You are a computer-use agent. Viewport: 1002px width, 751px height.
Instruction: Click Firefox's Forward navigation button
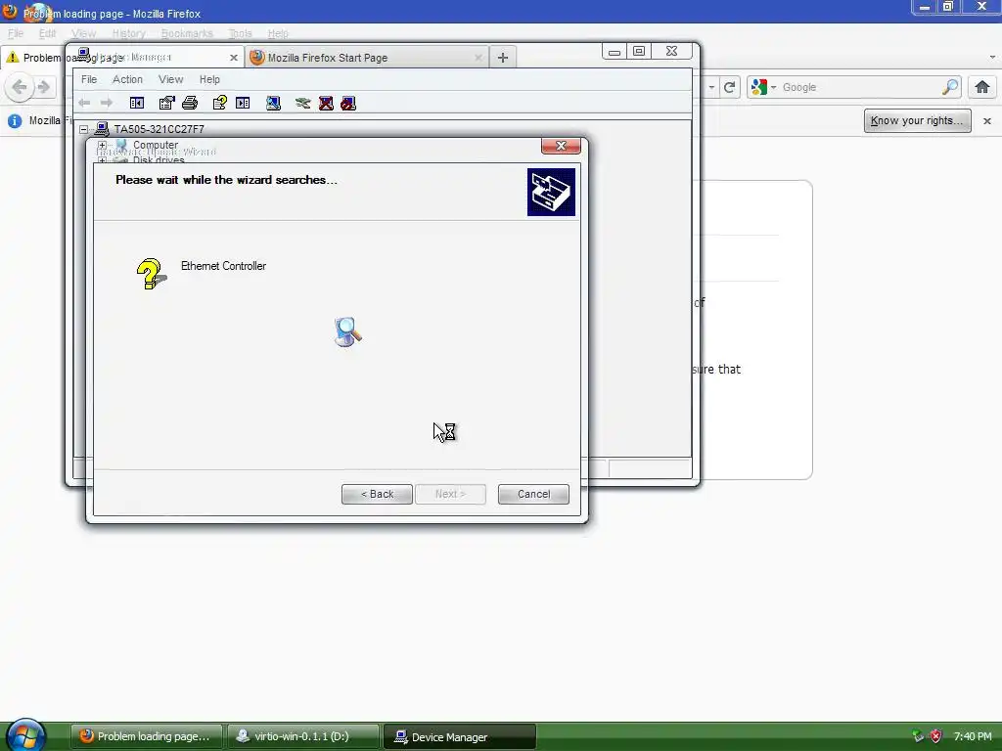point(43,87)
